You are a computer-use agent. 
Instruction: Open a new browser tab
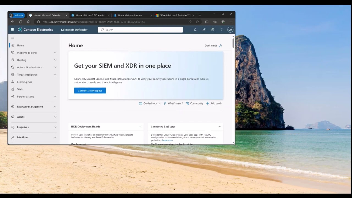pyautogui.click(x=200, y=15)
